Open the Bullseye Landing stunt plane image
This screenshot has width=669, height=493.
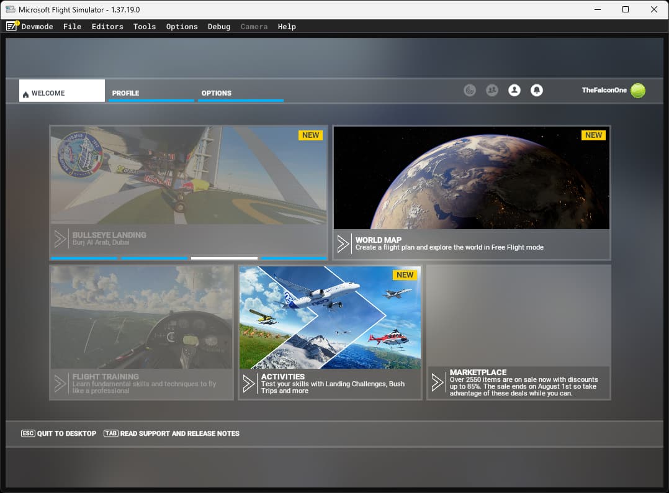[189, 176]
